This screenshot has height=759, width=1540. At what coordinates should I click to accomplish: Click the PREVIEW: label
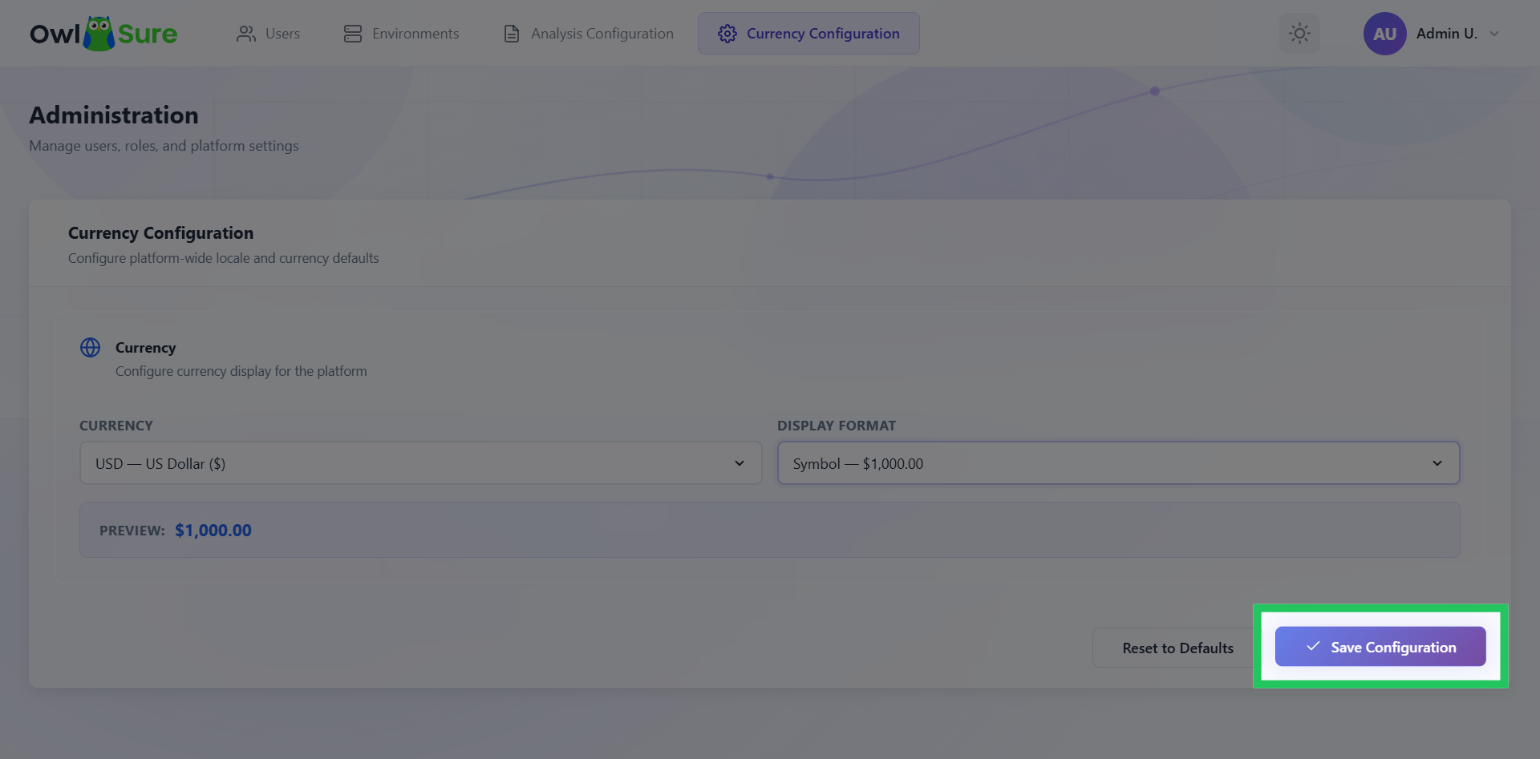tap(132, 531)
